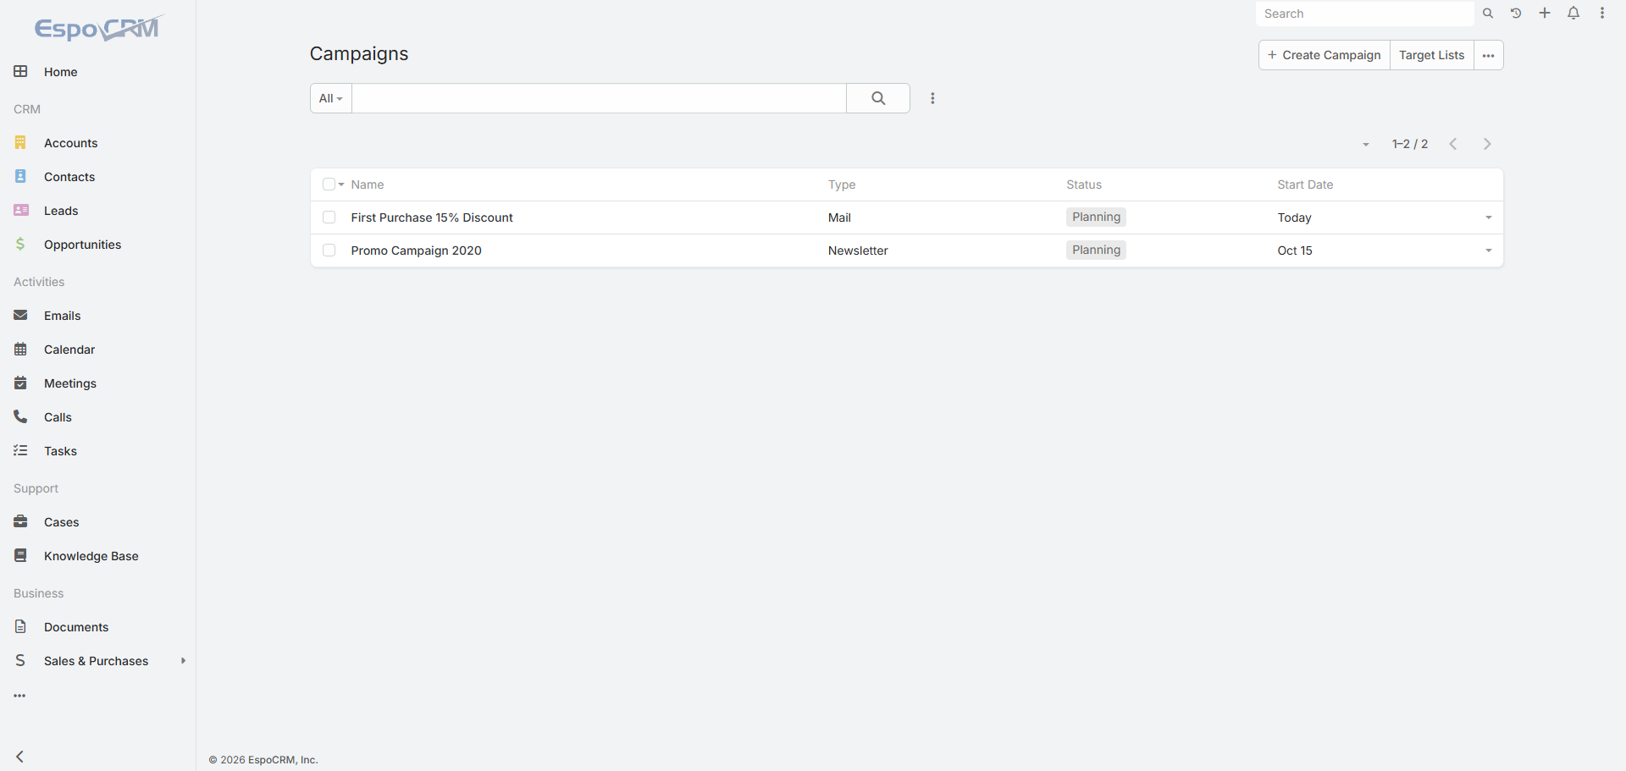This screenshot has height=771, width=1626.
Task: Open notifications bell icon
Action: (x=1573, y=14)
